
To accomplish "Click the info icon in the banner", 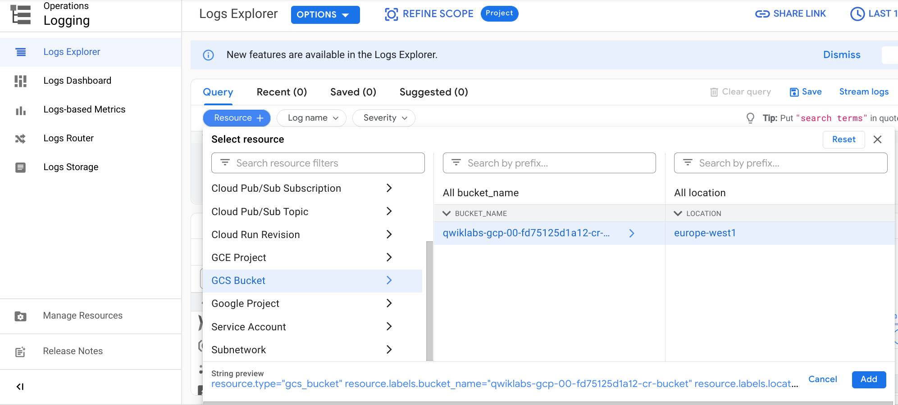I will pos(208,55).
